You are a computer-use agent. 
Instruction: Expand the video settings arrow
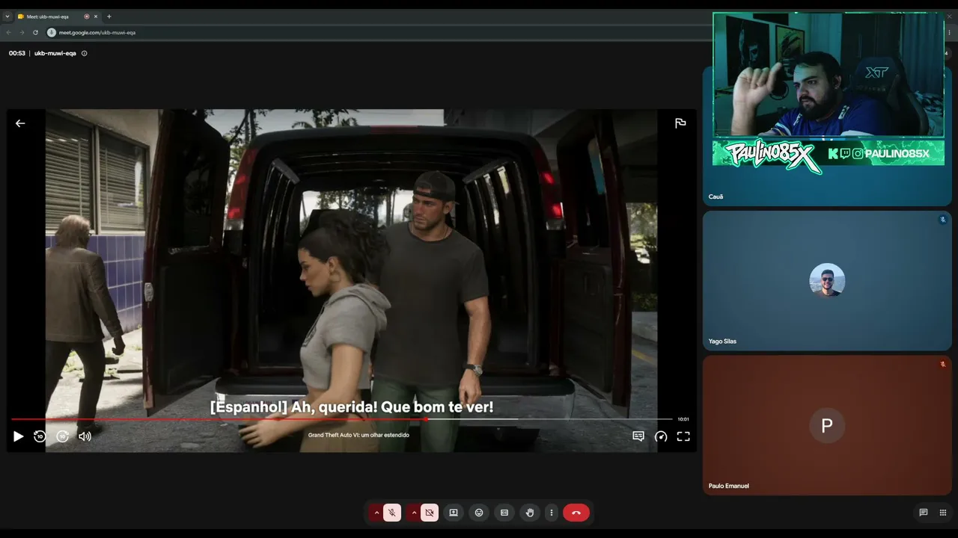coord(414,513)
